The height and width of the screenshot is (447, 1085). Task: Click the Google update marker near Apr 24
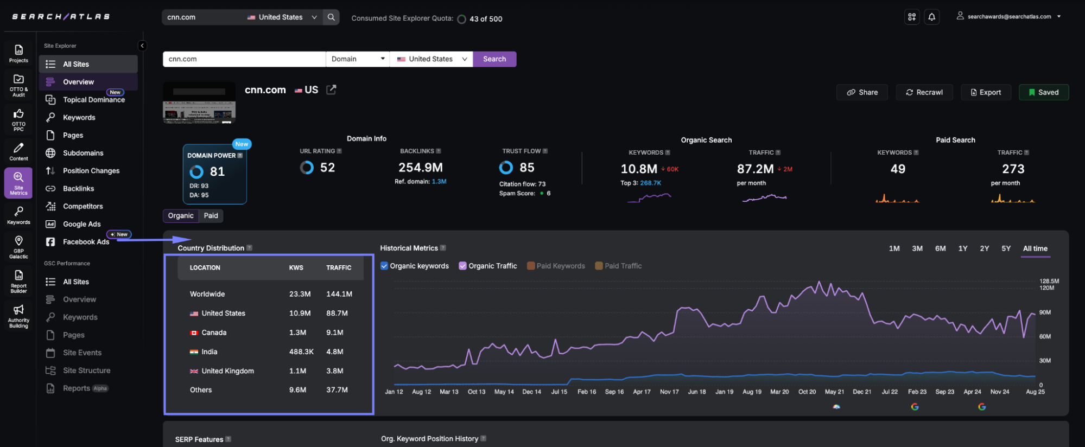[982, 407]
